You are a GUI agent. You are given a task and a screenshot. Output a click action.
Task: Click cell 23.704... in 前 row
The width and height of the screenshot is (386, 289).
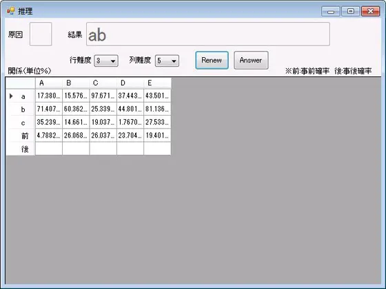[x=130, y=136]
